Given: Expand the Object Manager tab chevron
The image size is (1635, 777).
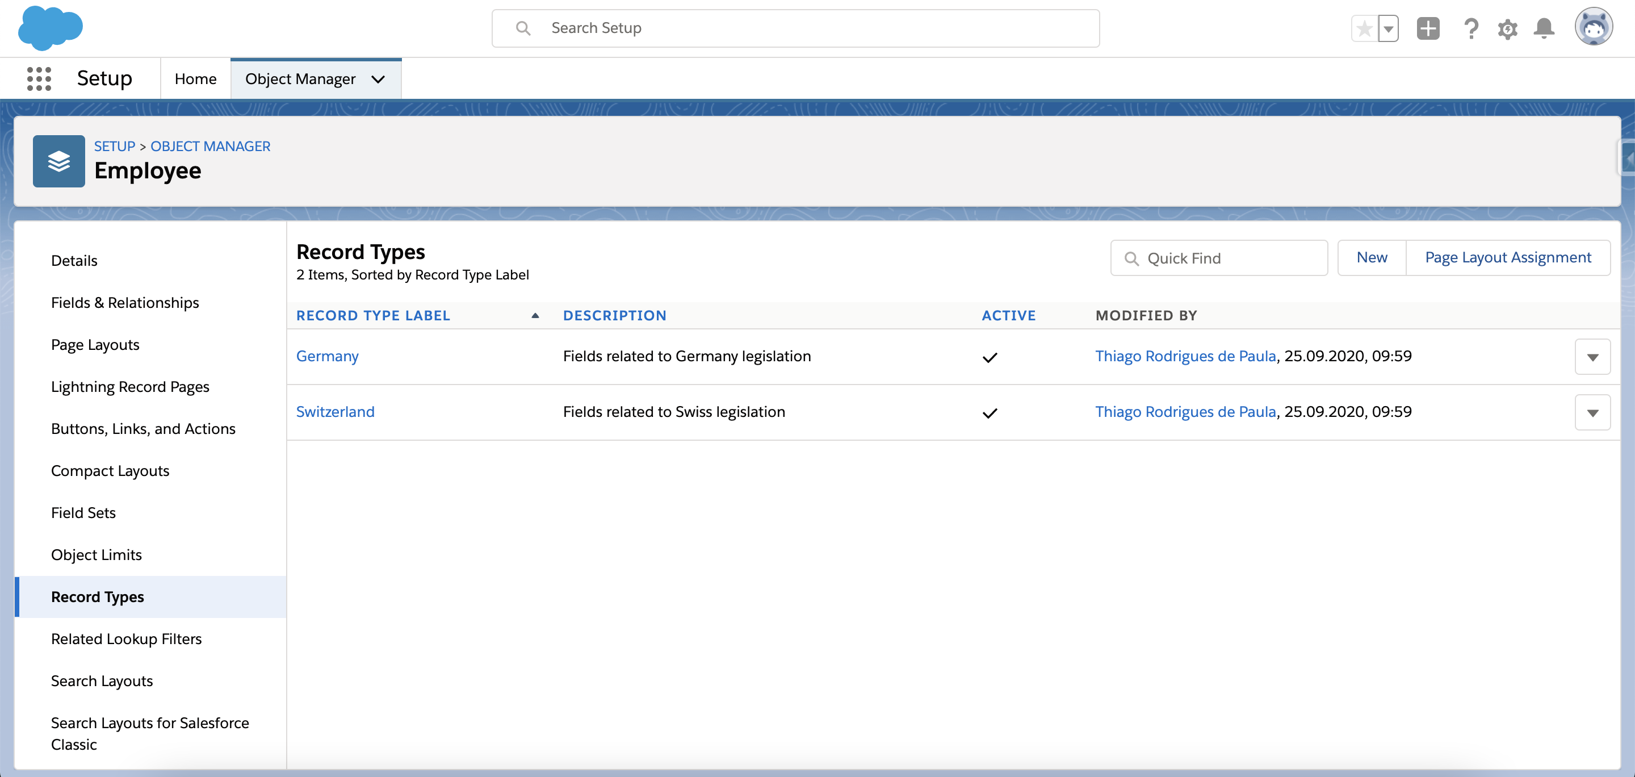Looking at the screenshot, I should 378,80.
